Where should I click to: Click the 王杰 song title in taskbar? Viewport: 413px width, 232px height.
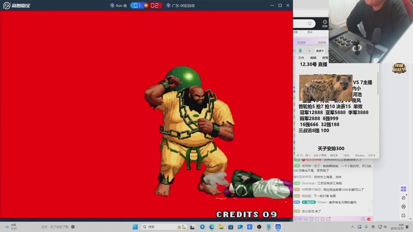pos(55,227)
